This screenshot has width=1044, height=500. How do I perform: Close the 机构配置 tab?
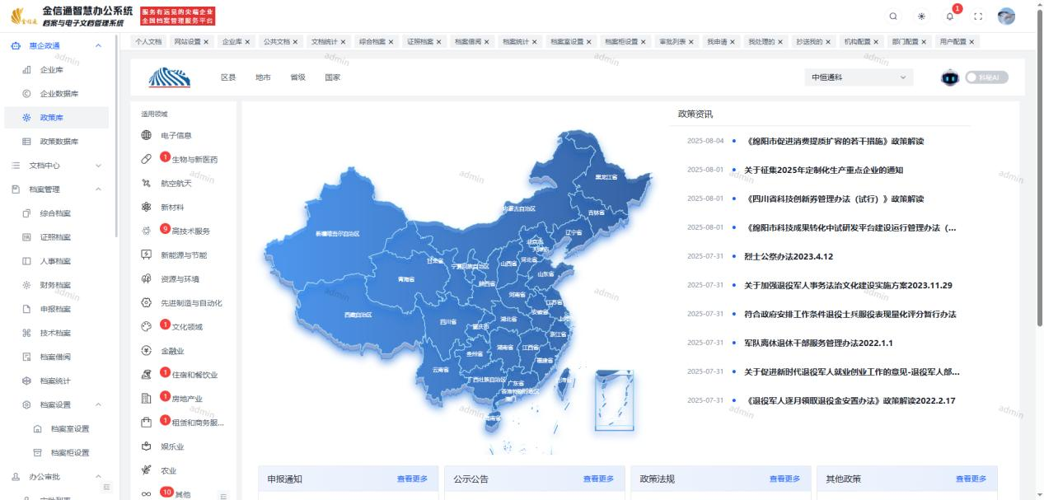tap(878, 41)
